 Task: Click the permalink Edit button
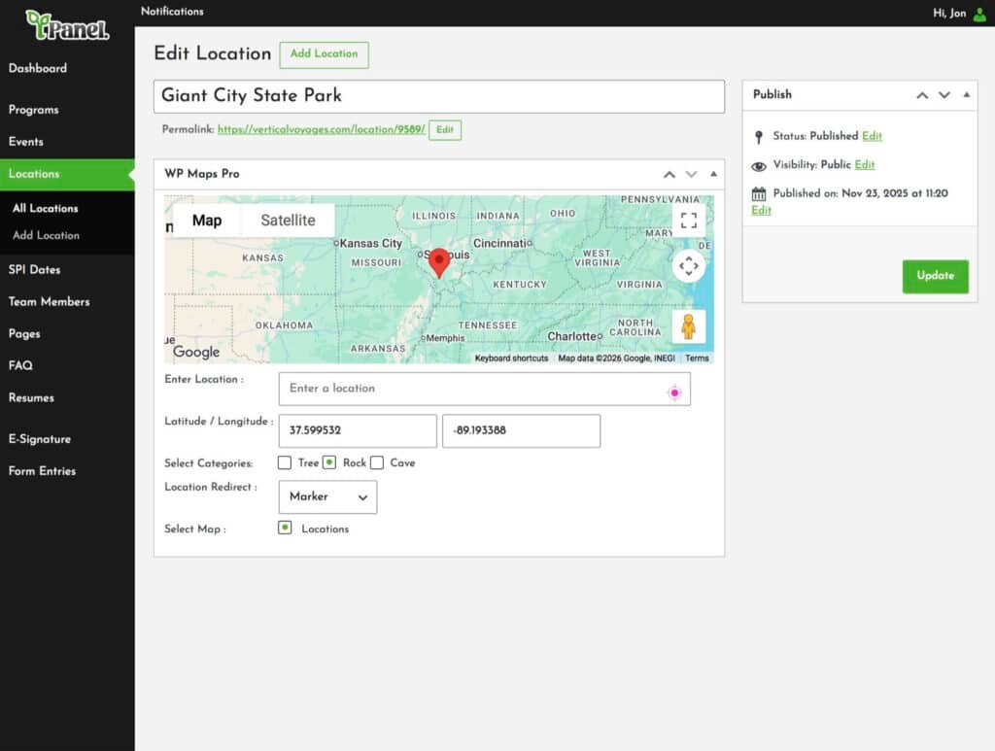445,129
